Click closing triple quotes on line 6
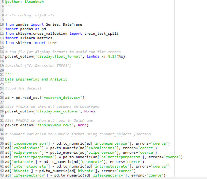Screen dimensions: 207x179 pyautogui.click(x=8, y=5)
